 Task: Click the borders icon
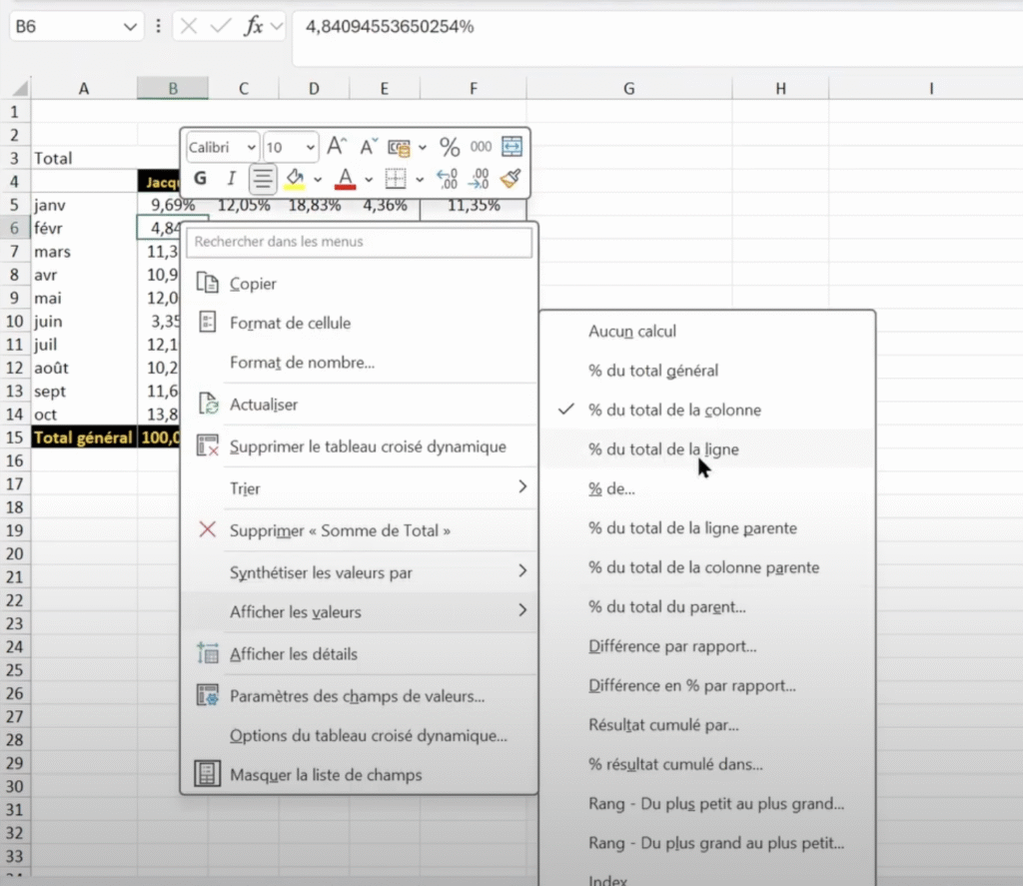[x=396, y=178]
